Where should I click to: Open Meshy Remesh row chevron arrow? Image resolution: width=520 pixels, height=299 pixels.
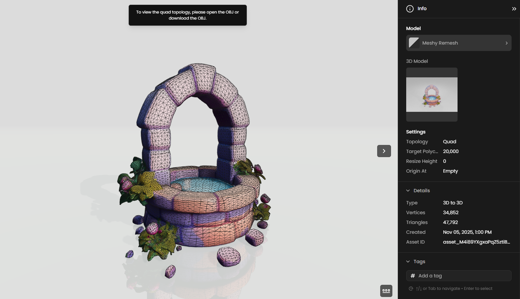(x=506, y=43)
